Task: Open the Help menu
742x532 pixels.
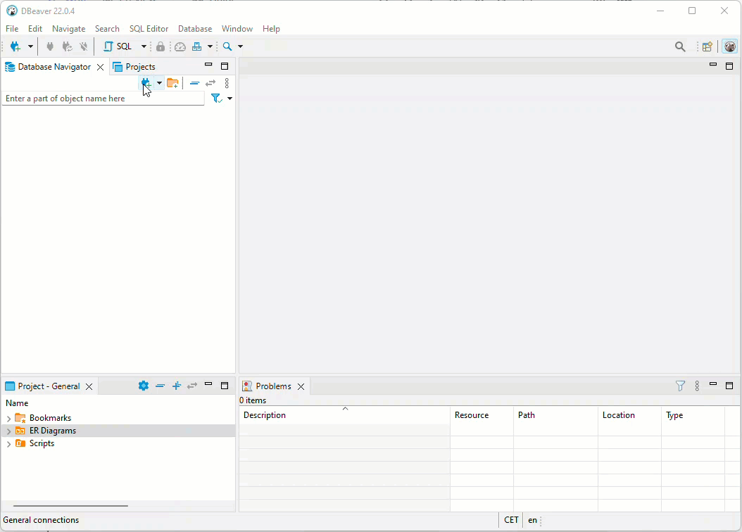Action: pos(271,29)
